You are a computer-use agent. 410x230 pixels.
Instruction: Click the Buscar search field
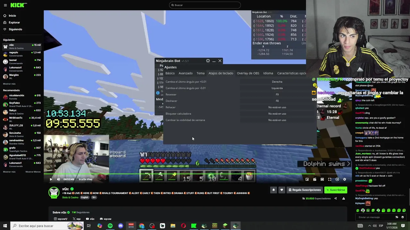[x=205, y=5]
